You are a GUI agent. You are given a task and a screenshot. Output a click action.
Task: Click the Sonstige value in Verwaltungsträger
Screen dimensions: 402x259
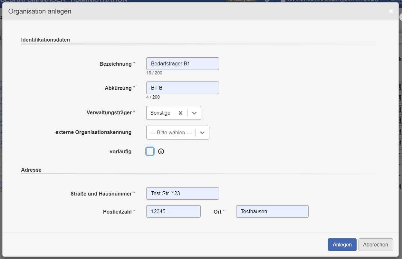pyautogui.click(x=160, y=113)
